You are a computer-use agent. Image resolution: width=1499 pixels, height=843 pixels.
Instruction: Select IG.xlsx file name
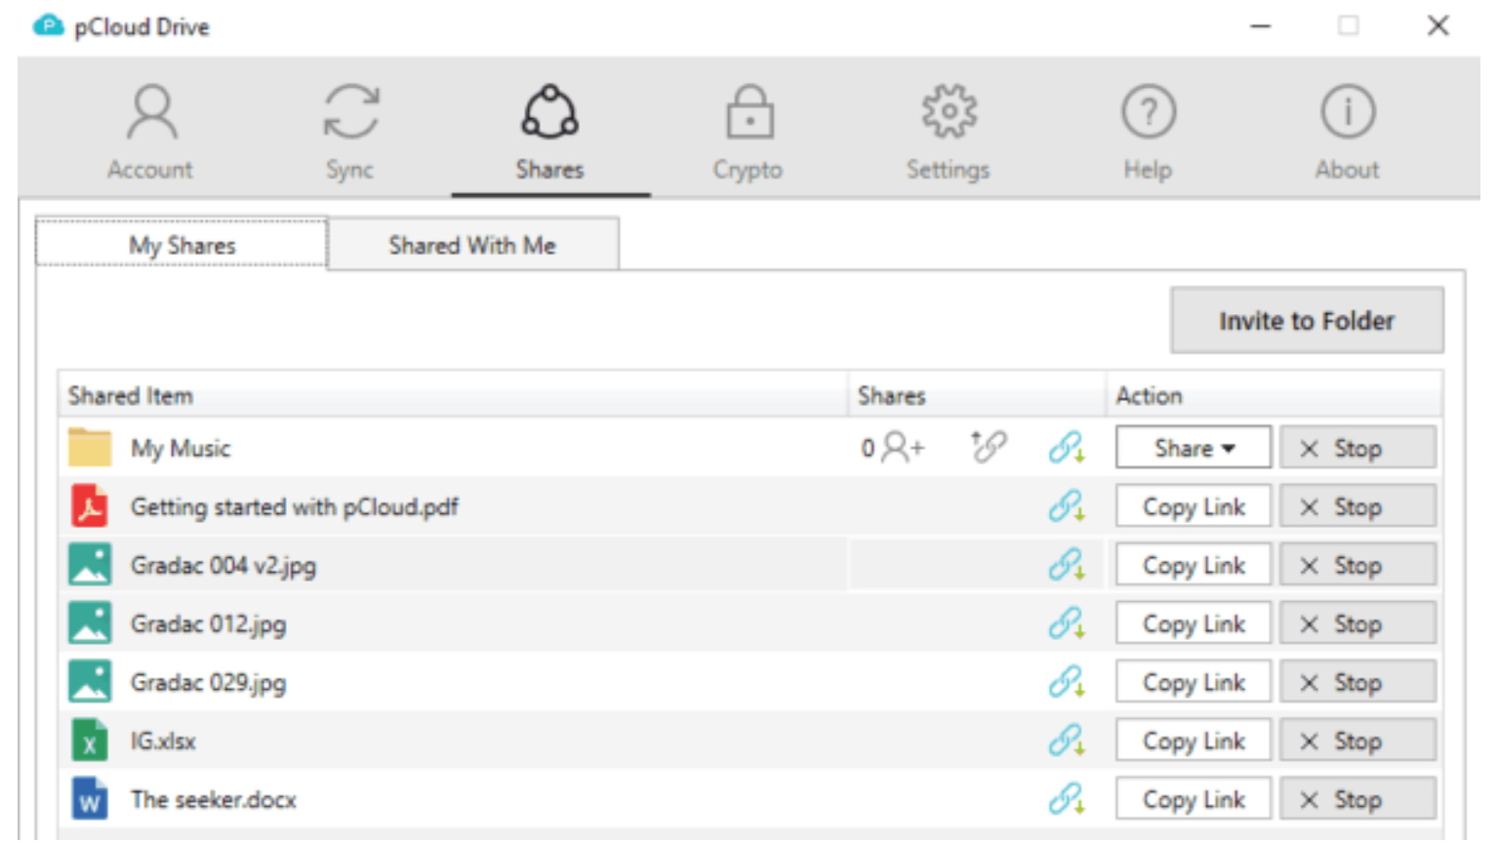[163, 742]
